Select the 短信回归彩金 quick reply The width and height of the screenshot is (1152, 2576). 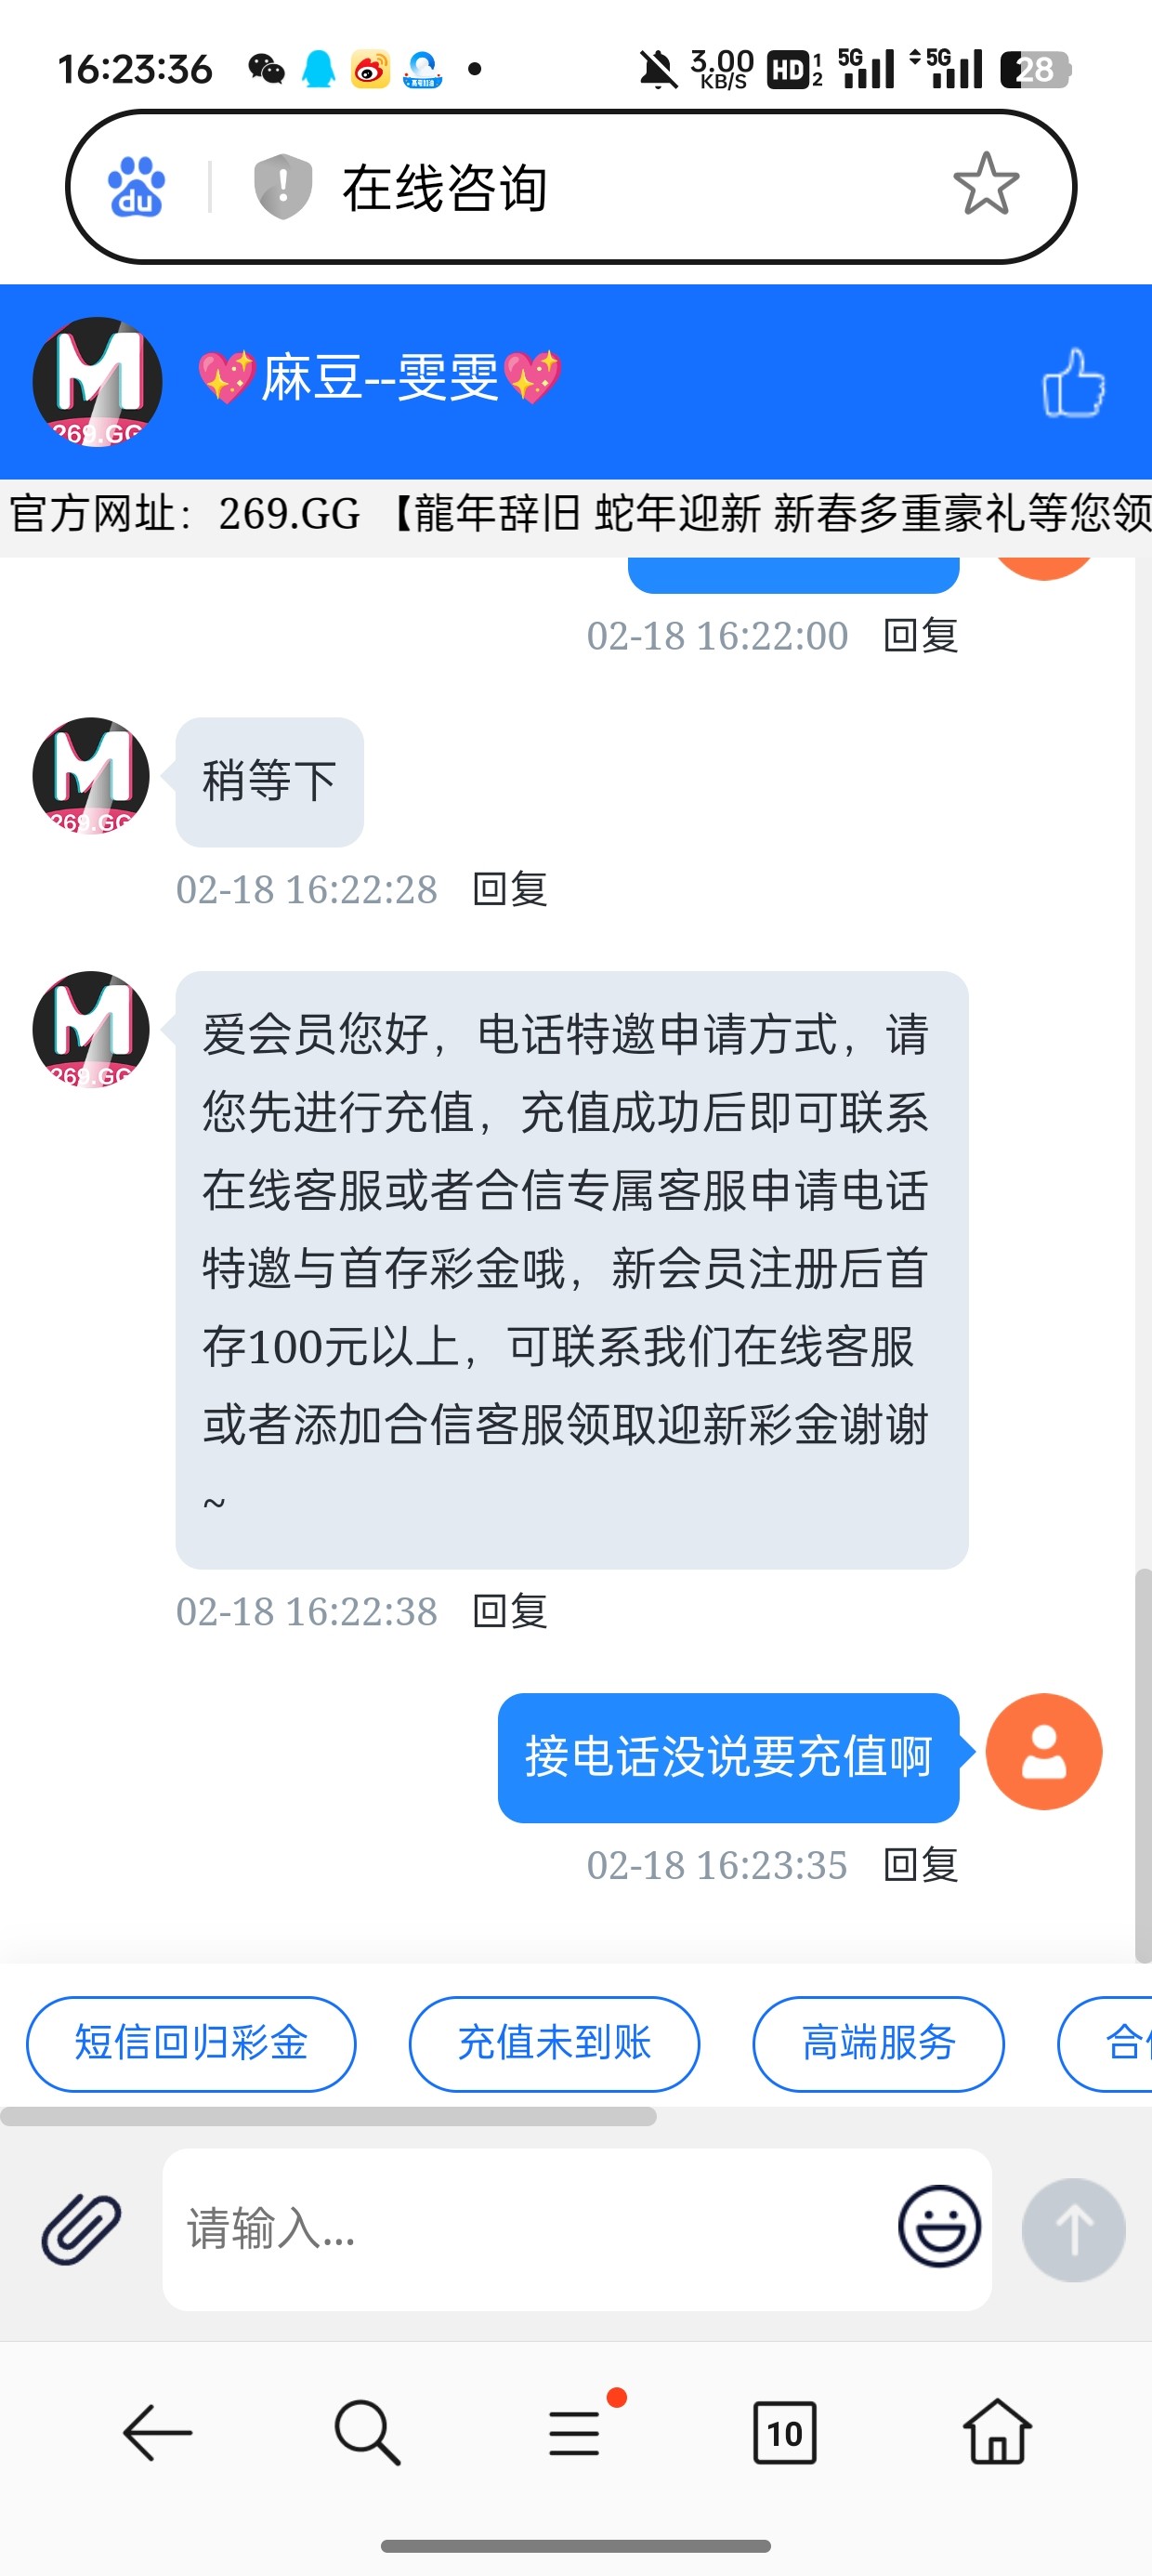point(191,2043)
